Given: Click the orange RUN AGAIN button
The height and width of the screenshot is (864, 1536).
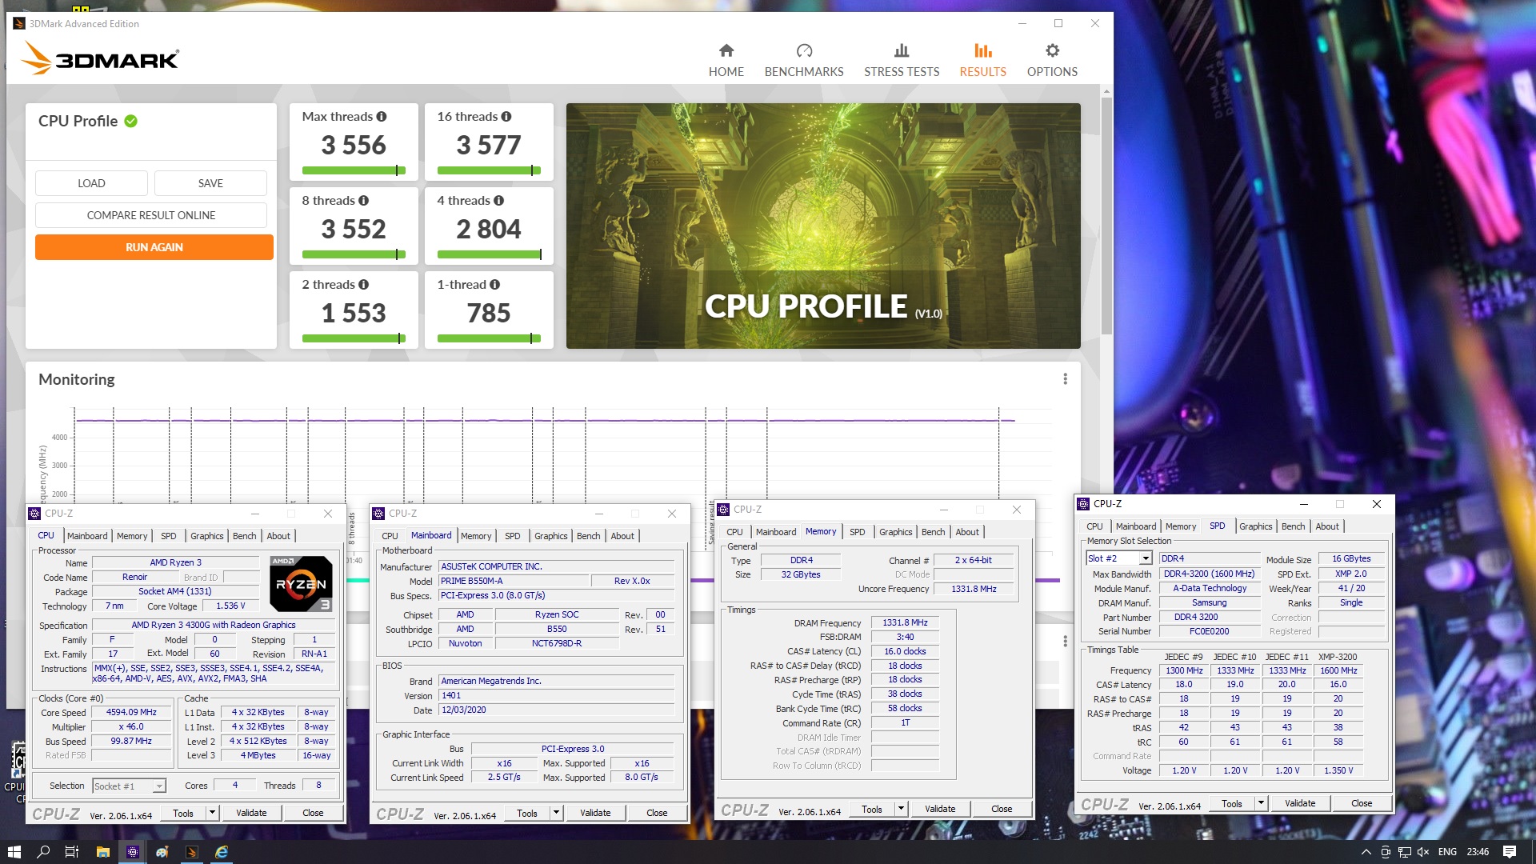Looking at the screenshot, I should tap(154, 247).
